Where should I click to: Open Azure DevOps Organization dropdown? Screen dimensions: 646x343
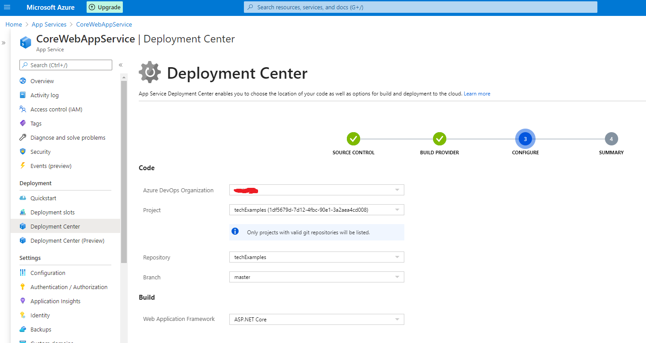pos(317,190)
